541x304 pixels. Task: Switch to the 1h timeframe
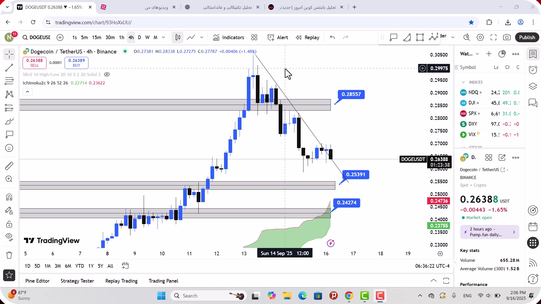click(122, 37)
